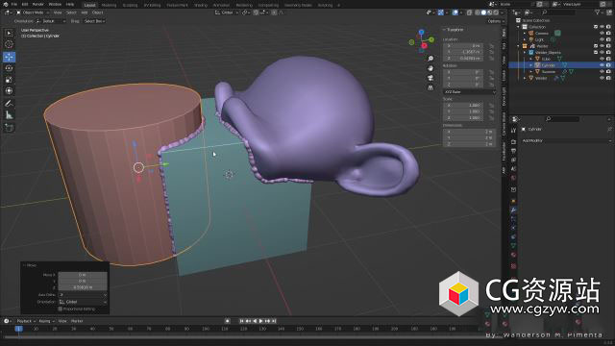Open the outliner filter funnel icon
615x346 pixels.
coord(598,12)
